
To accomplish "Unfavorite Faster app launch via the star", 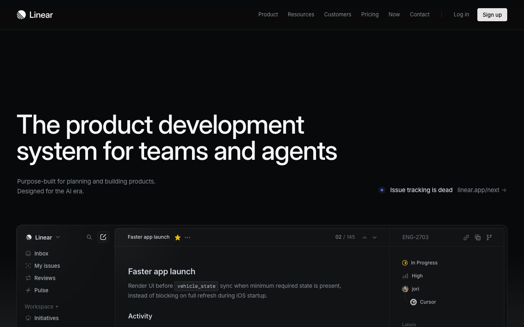I will point(178,237).
